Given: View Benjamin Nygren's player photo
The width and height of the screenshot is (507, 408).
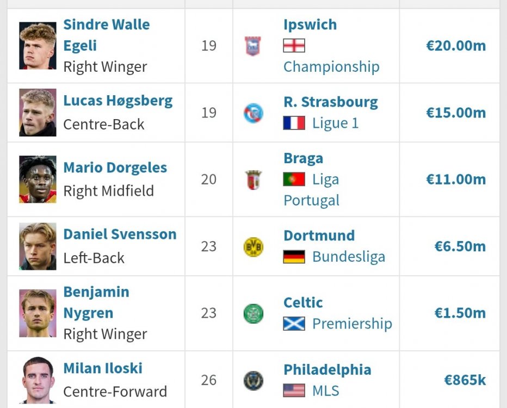Looking at the screenshot, I should (38, 313).
